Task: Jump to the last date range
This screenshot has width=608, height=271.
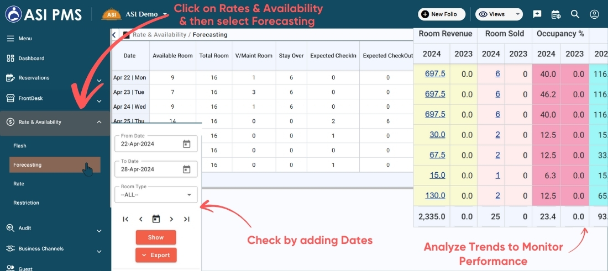Action: (x=187, y=219)
